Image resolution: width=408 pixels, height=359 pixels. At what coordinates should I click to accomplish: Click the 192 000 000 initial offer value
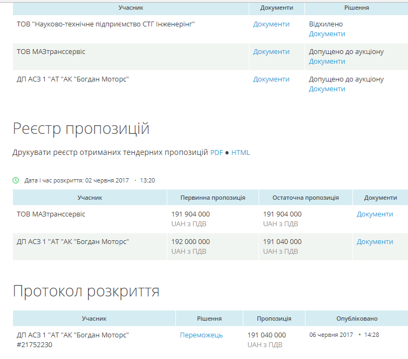pos(191,242)
